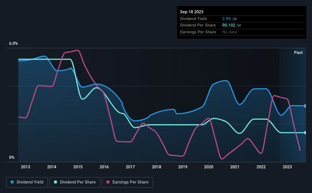Click the 2.9% dividend yield value
This screenshot has height=193, width=312.
point(226,19)
